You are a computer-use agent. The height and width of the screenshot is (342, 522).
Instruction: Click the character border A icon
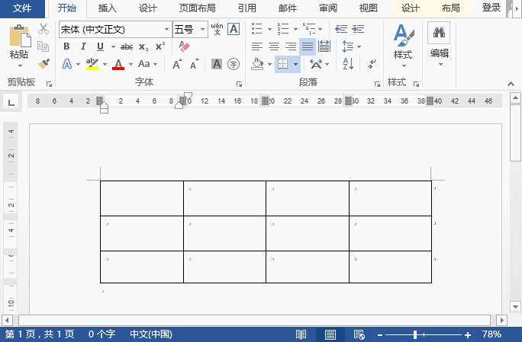pyautogui.click(x=234, y=29)
